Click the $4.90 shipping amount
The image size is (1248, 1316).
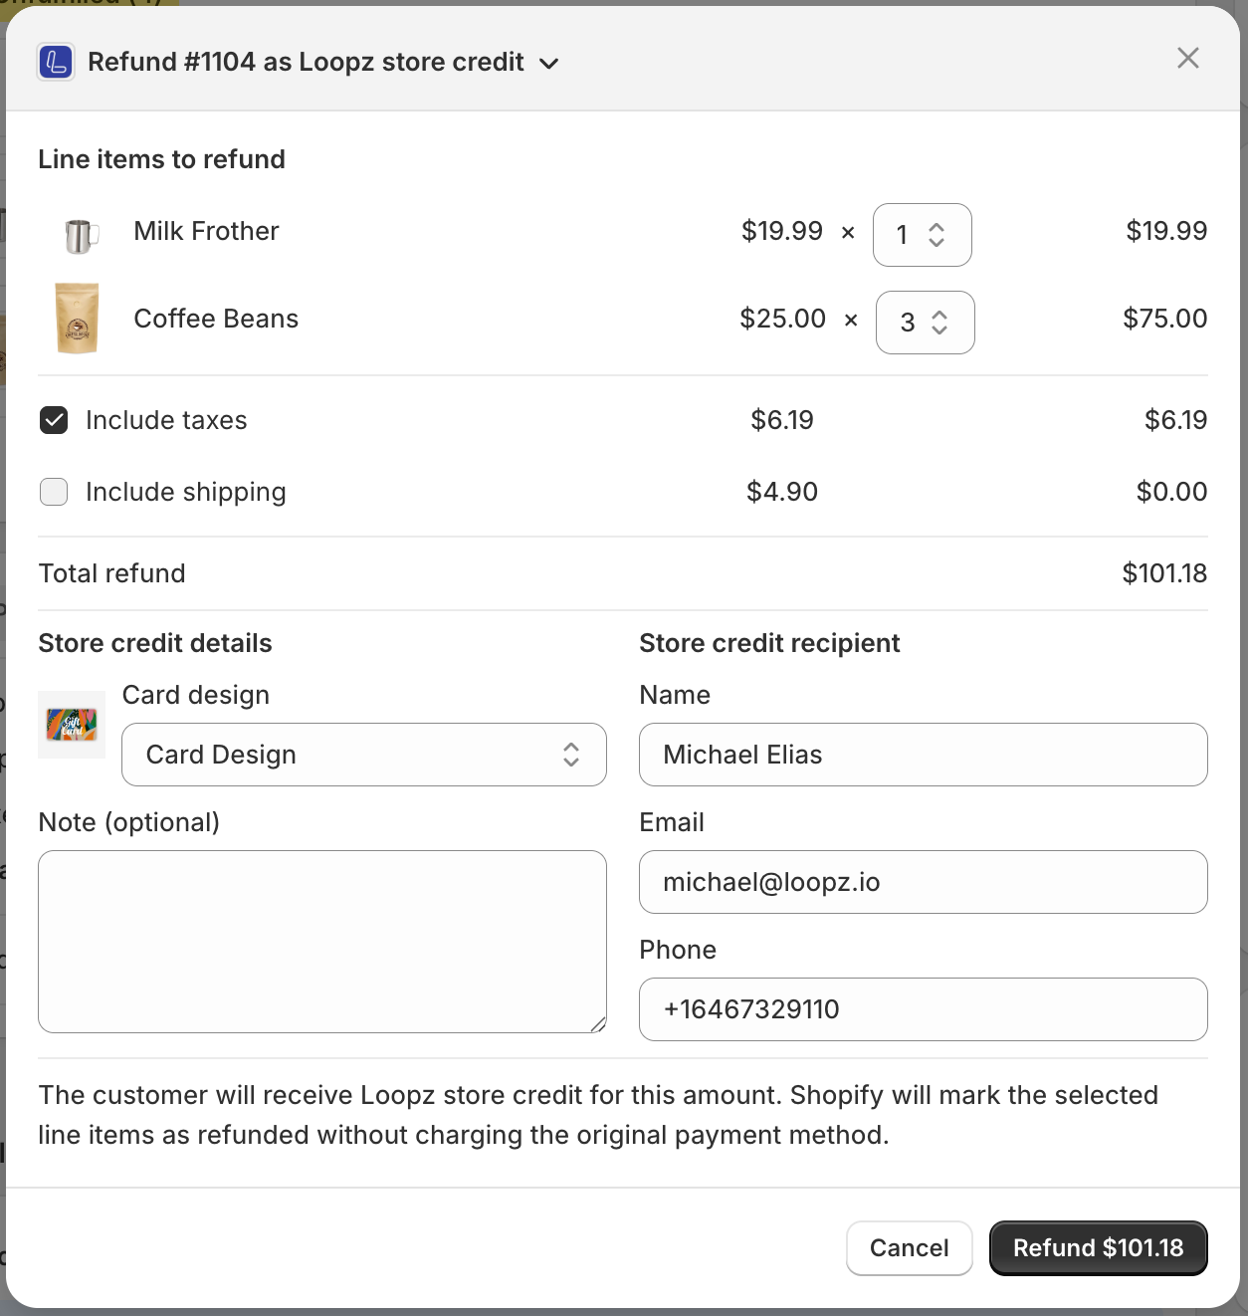tap(782, 492)
